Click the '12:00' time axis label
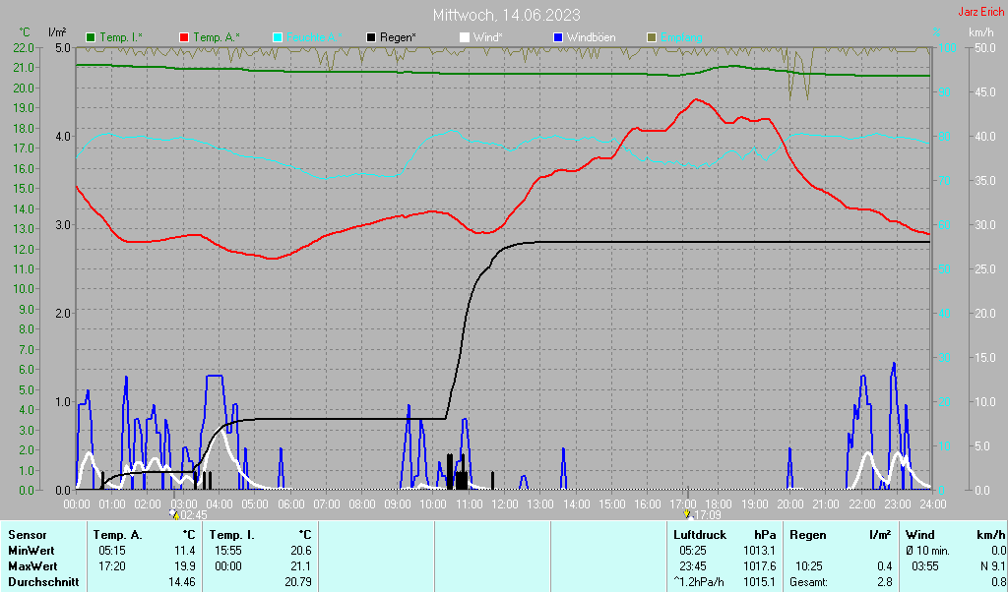 (505, 504)
